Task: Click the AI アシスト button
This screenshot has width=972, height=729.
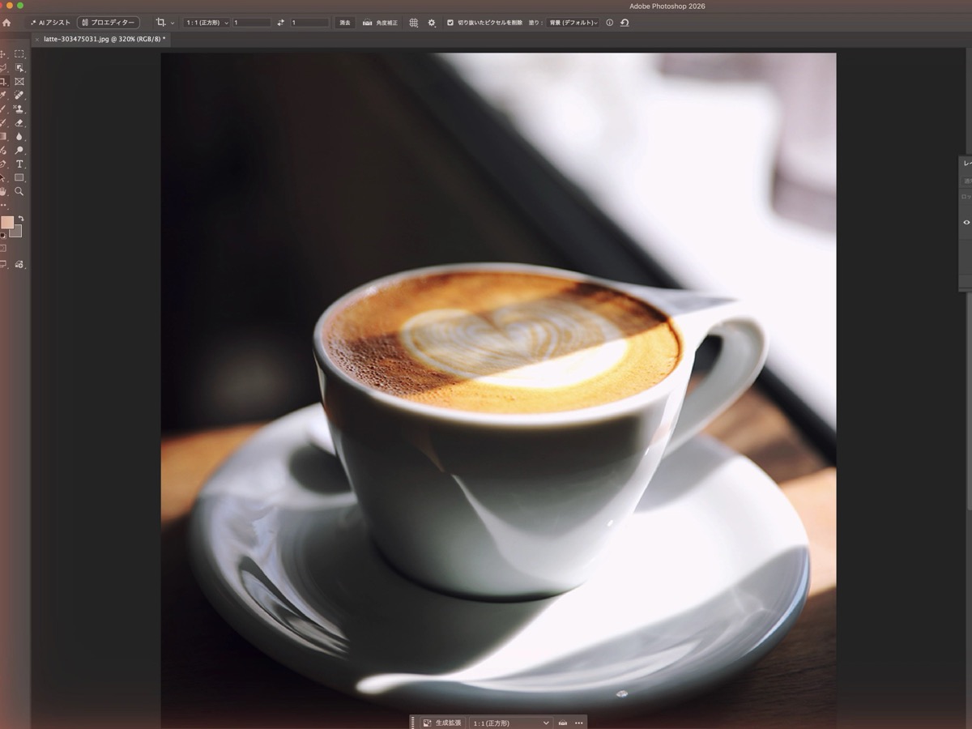Action: [51, 23]
